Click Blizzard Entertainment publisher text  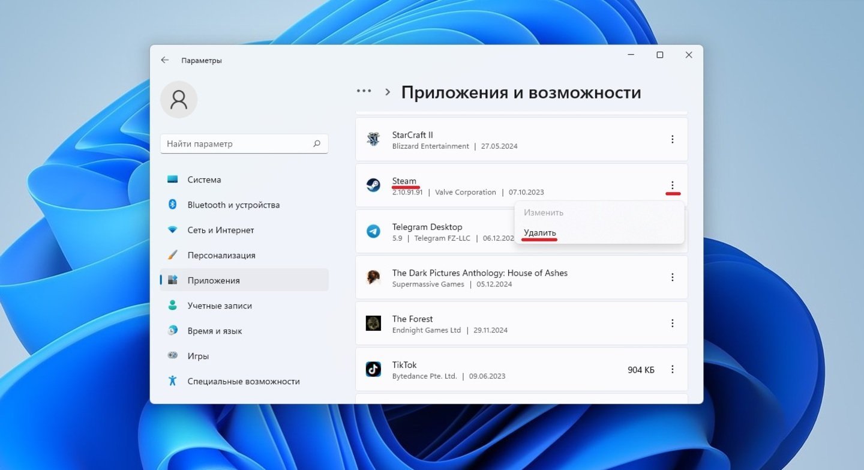click(431, 146)
